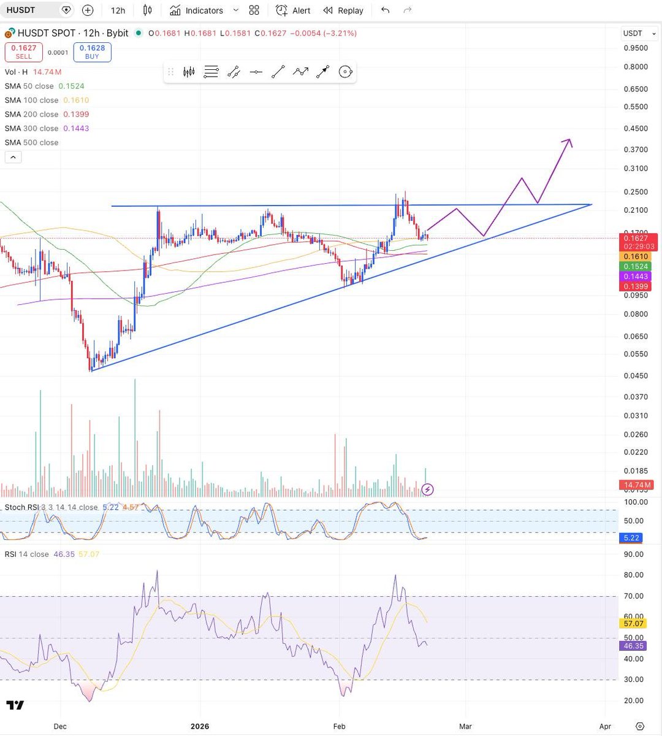Change the 12h timeframe interval
Screen dimensions: 662x736
click(x=118, y=10)
